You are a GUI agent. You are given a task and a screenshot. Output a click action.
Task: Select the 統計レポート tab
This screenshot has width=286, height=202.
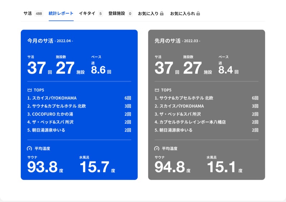pos(61,14)
